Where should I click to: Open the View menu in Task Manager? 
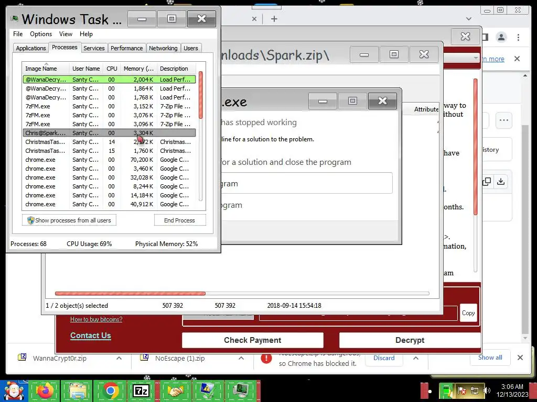coord(66,34)
